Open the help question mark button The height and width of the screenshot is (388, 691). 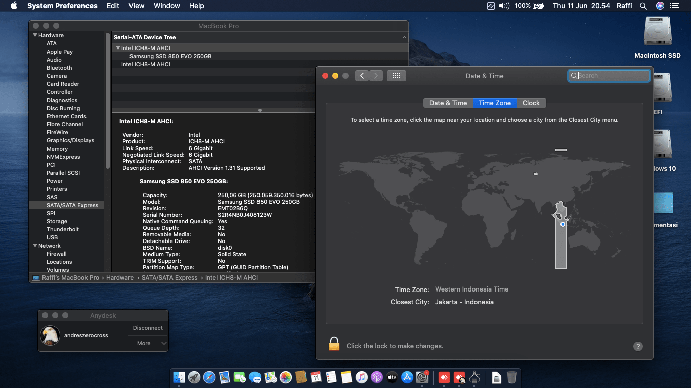tap(638, 346)
